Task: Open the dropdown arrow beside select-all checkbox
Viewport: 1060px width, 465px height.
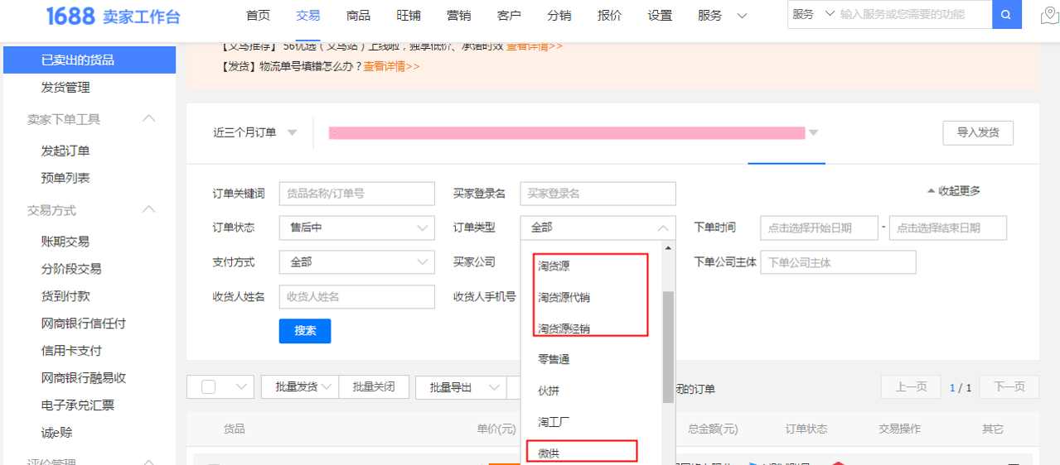Action: (x=243, y=387)
